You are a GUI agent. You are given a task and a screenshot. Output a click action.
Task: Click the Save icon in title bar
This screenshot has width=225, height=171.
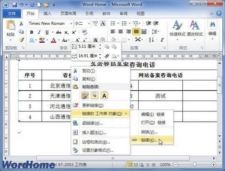[x=14, y=5]
